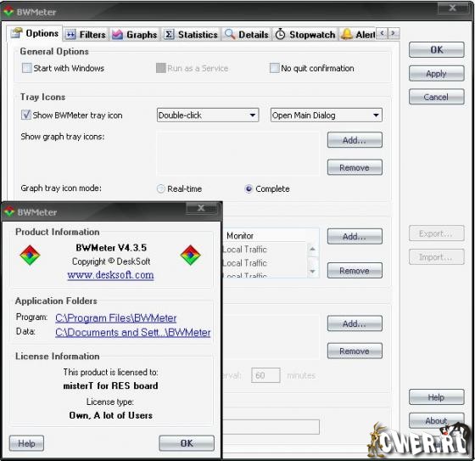The height and width of the screenshot is (461, 475).
Task: Open the Details tab
Action: pyautogui.click(x=247, y=35)
